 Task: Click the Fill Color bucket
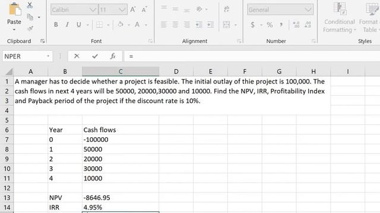click(x=121, y=25)
